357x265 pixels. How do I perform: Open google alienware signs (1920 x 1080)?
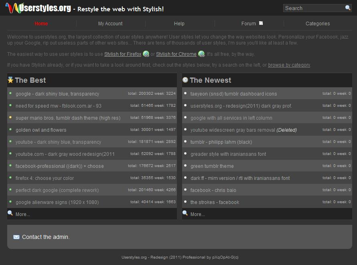(57, 202)
